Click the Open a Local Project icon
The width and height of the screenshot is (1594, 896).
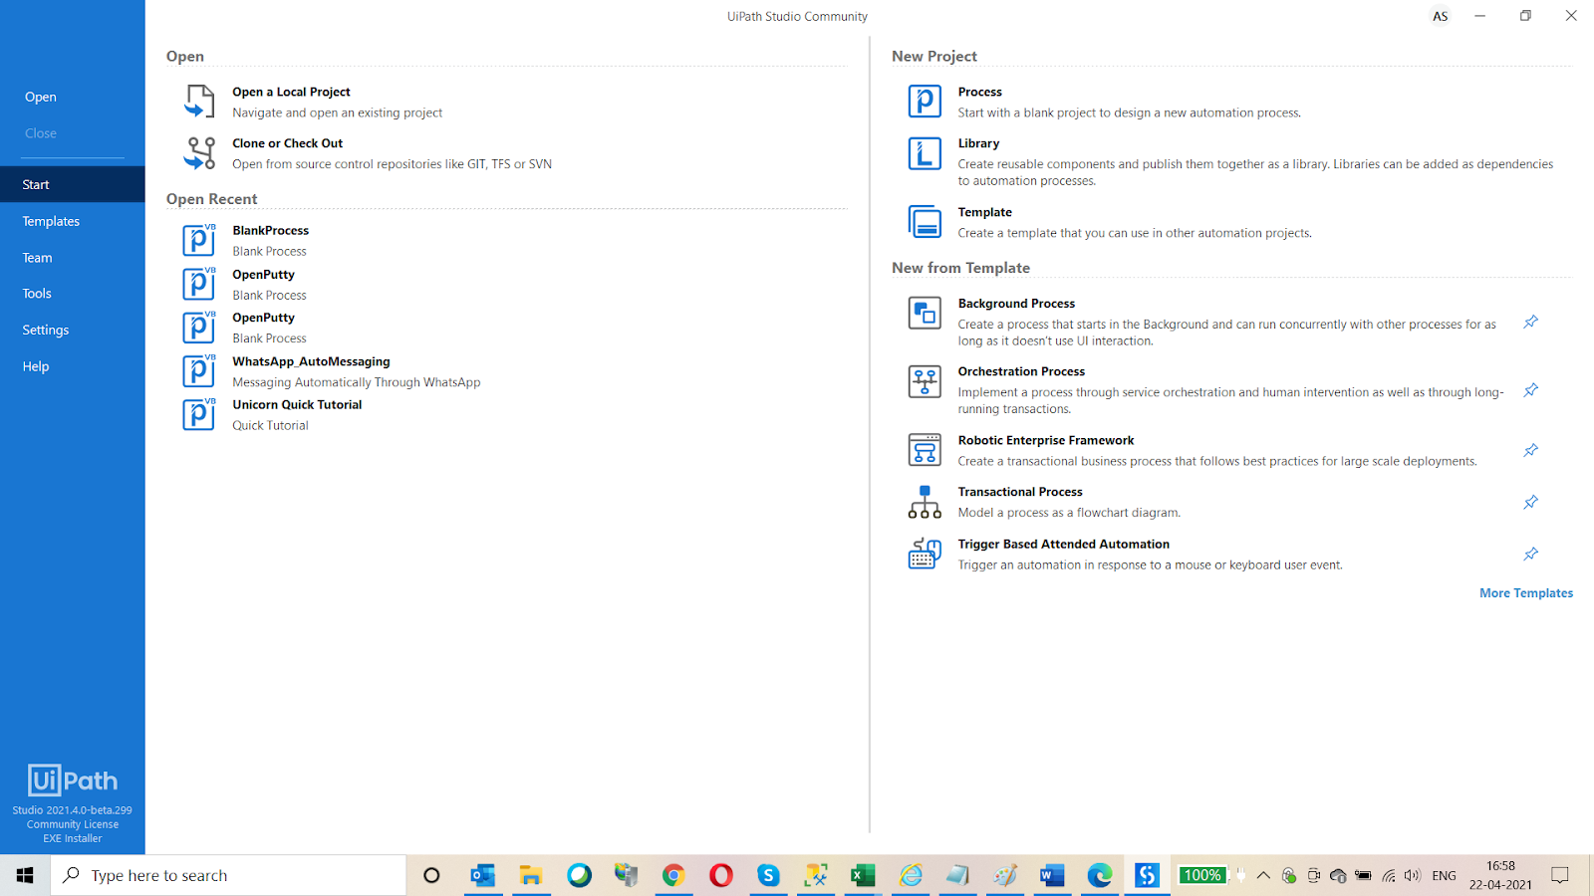click(x=199, y=102)
